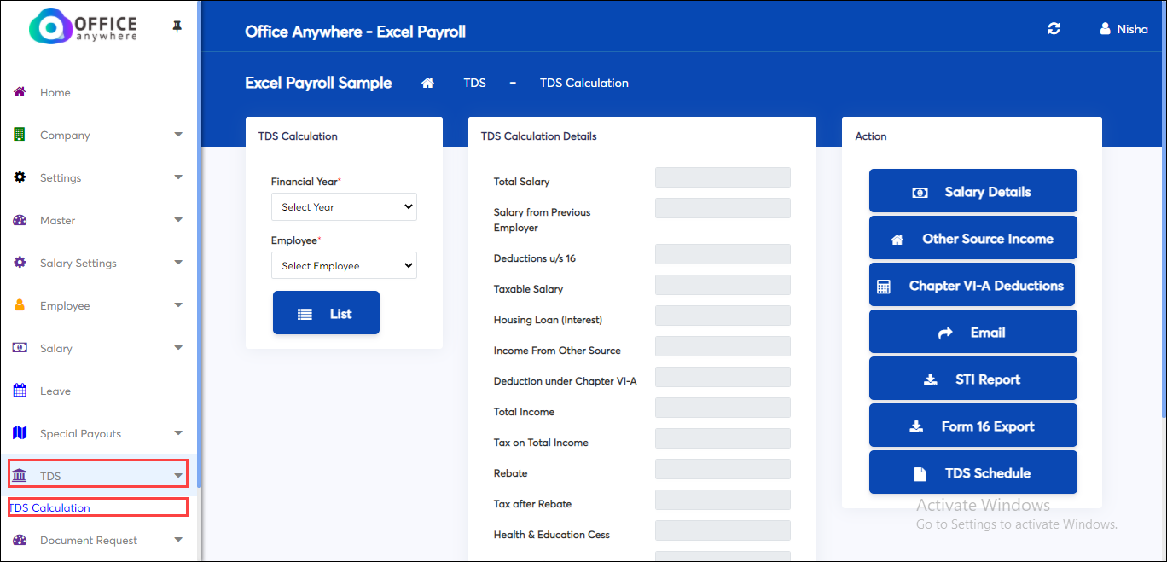
Task: Click the Salary Details button
Action: point(973,191)
